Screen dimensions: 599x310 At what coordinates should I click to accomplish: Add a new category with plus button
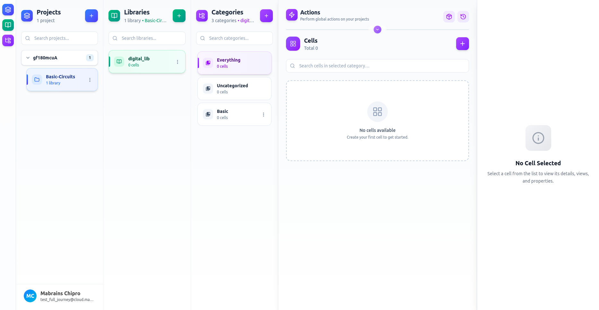(x=266, y=16)
